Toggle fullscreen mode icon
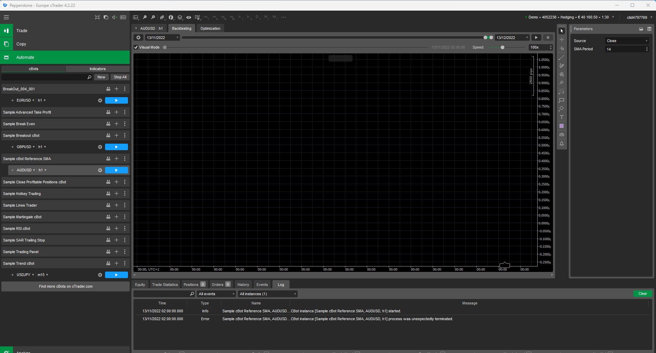Screen dimensions: 656x353 pyautogui.click(x=97, y=17)
